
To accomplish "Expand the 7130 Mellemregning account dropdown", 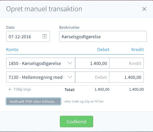I will pos(70,77).
